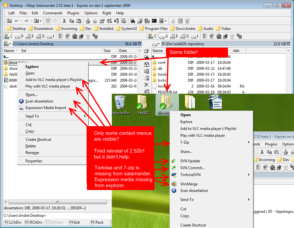
Task: Expand Send To submenu in Salamander context menu
Action: [53, 116]
